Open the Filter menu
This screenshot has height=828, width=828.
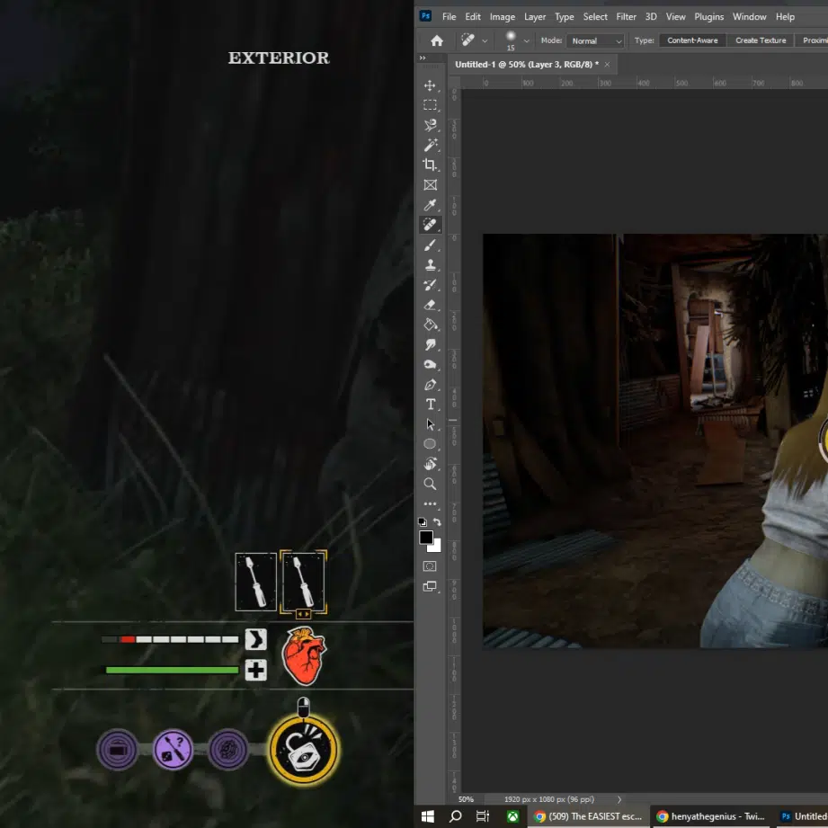(626, 17)
